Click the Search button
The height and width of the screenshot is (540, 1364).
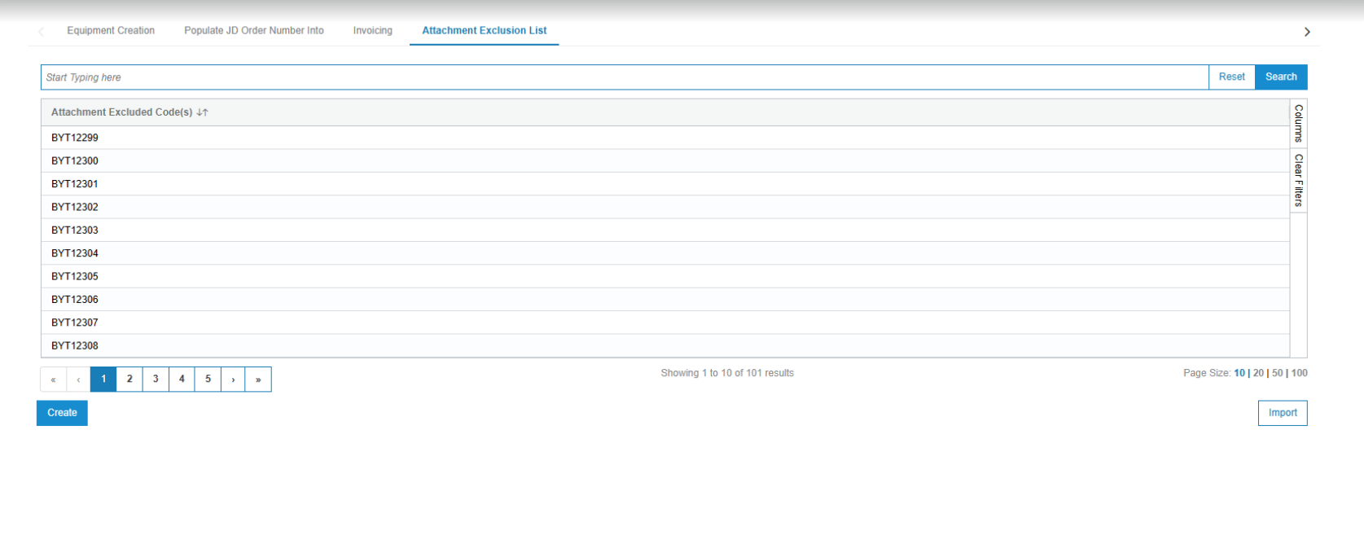coord(1280,77)
